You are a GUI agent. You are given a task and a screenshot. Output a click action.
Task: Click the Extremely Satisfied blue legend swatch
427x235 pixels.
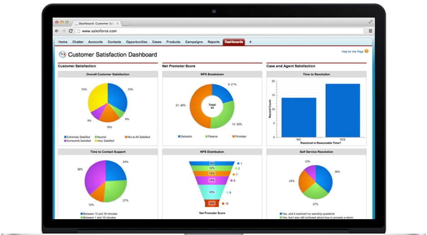click(65, 137)
